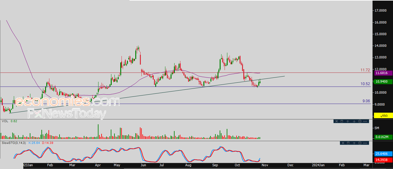
Task: Click the 11.72 resistance level label
Action: pos(365,70)
